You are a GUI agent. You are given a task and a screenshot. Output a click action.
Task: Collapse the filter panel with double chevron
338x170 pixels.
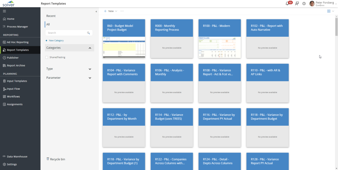pyautogui.click(x=96, y=12)
